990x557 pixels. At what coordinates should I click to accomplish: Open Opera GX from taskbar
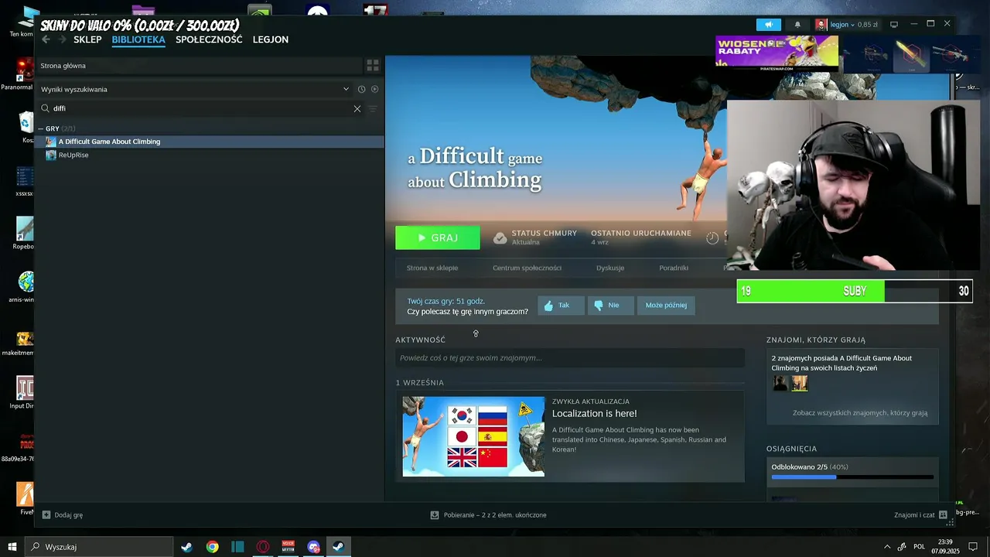point(263,547)
